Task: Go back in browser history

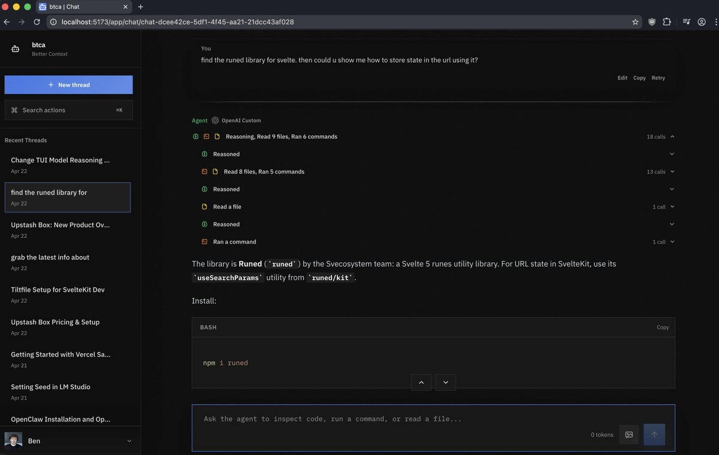Action: point(7,22)
